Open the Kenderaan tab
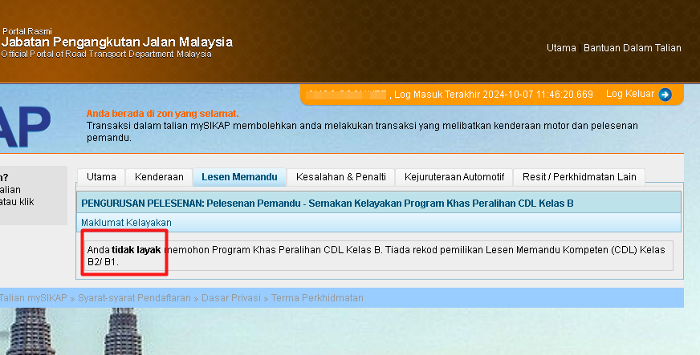The height and width of the screenshot is (355, 700). 159,177
